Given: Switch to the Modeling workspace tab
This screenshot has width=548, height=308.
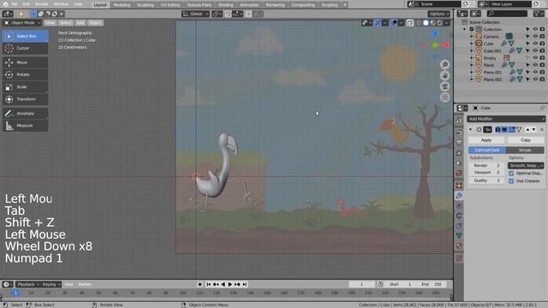Looking at the screenshot, I should (122, 5).
